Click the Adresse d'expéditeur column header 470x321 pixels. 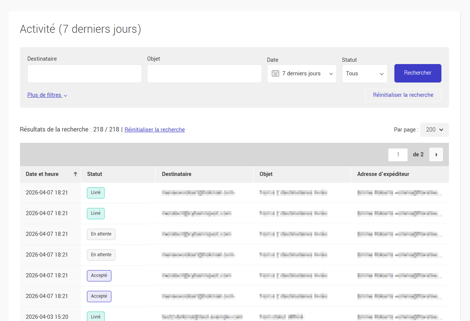[x=383, y=174]
